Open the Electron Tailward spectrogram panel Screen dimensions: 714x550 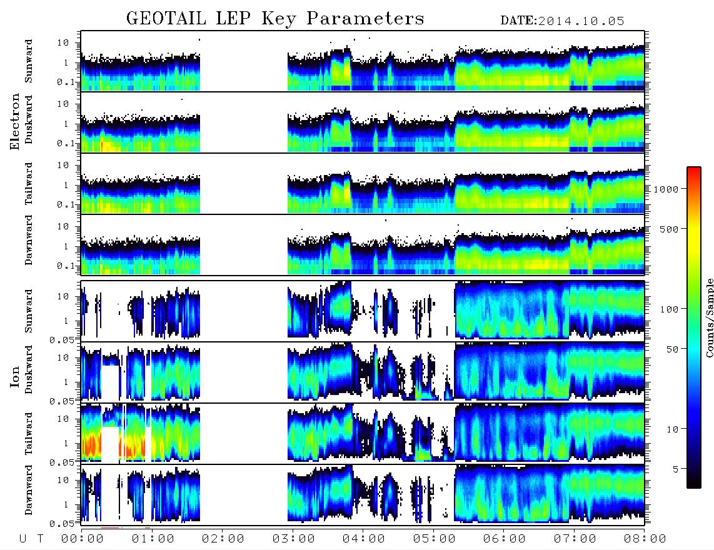(x=363, y=184)
